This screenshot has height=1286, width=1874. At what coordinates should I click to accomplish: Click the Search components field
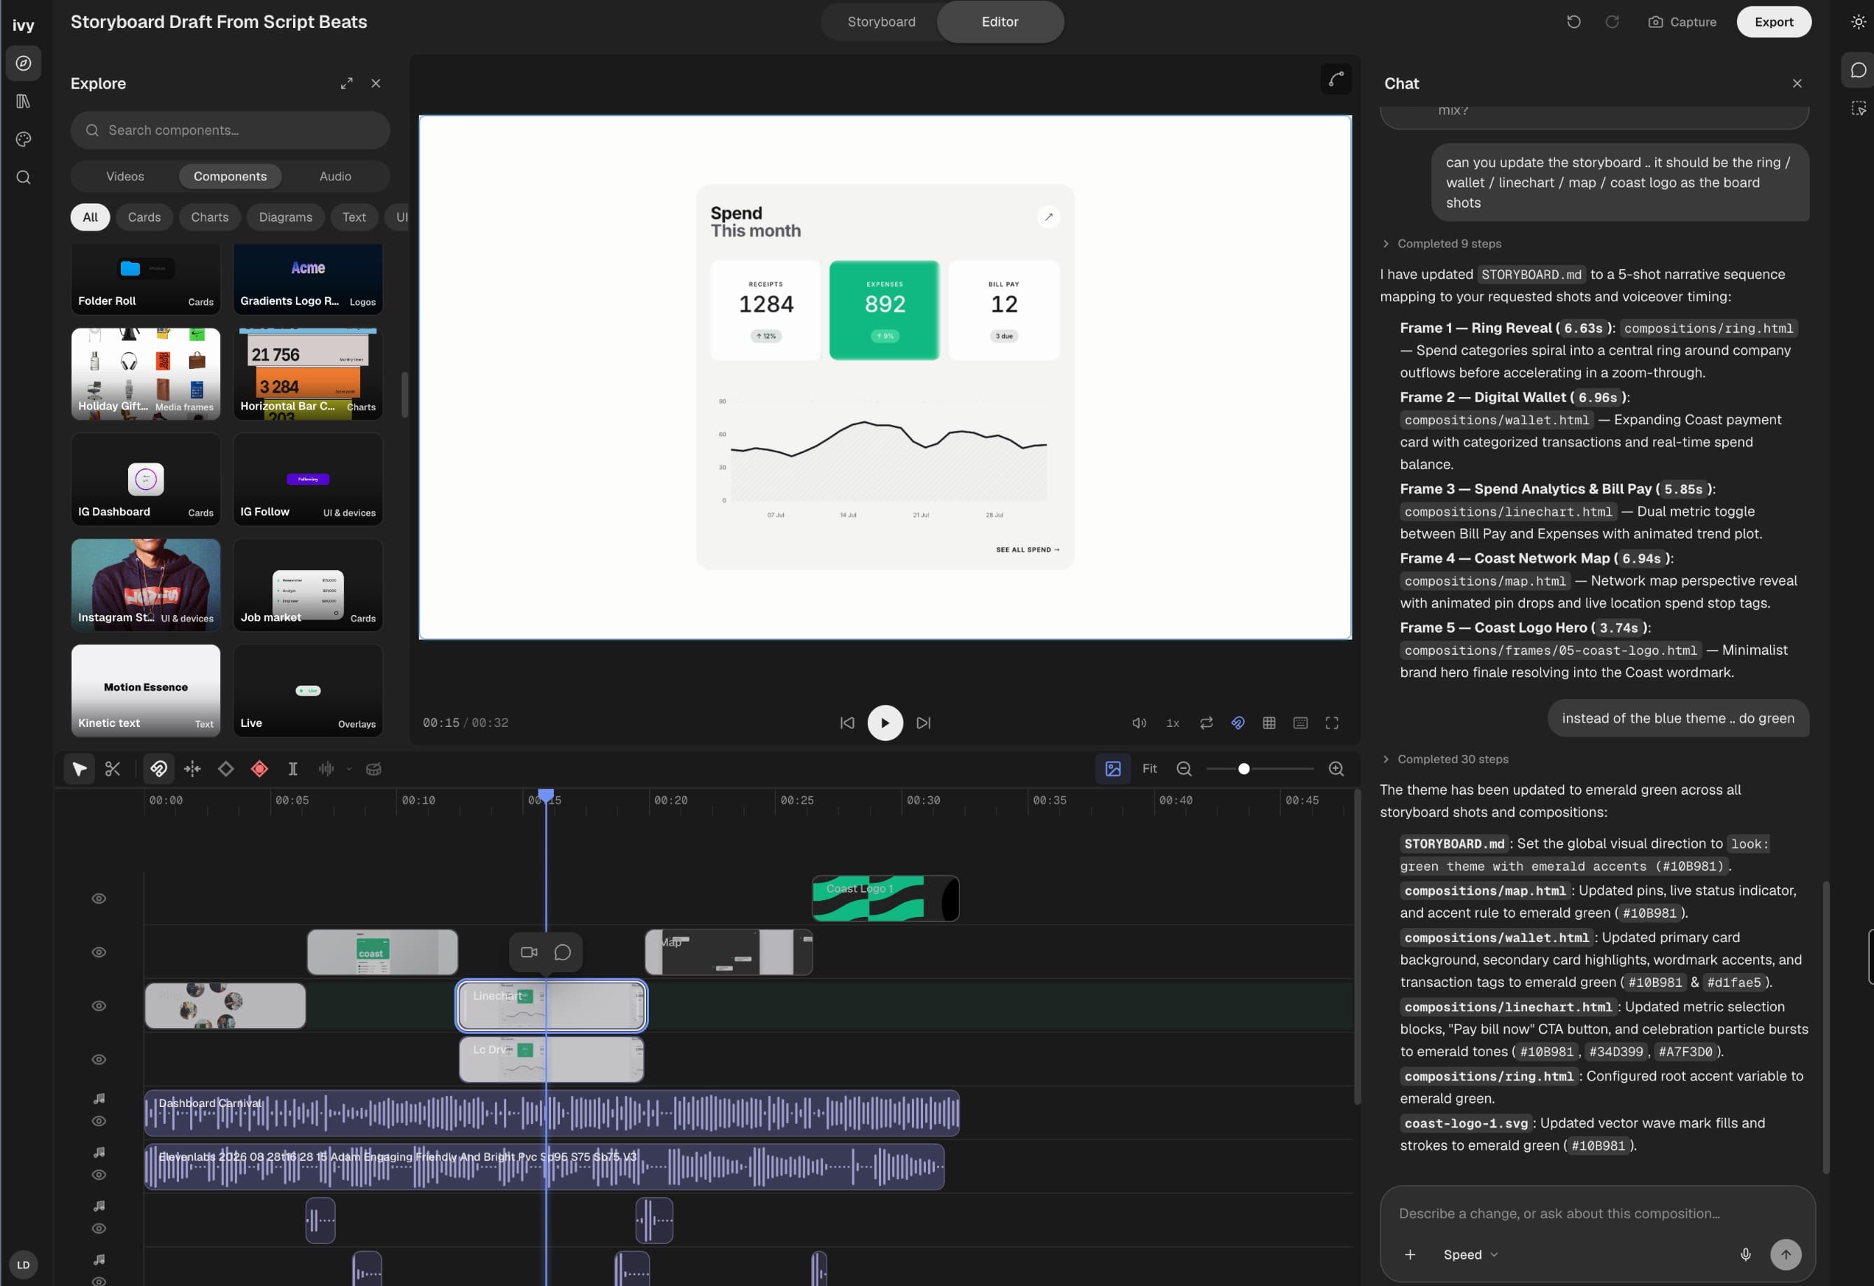(x=231, y=131)
